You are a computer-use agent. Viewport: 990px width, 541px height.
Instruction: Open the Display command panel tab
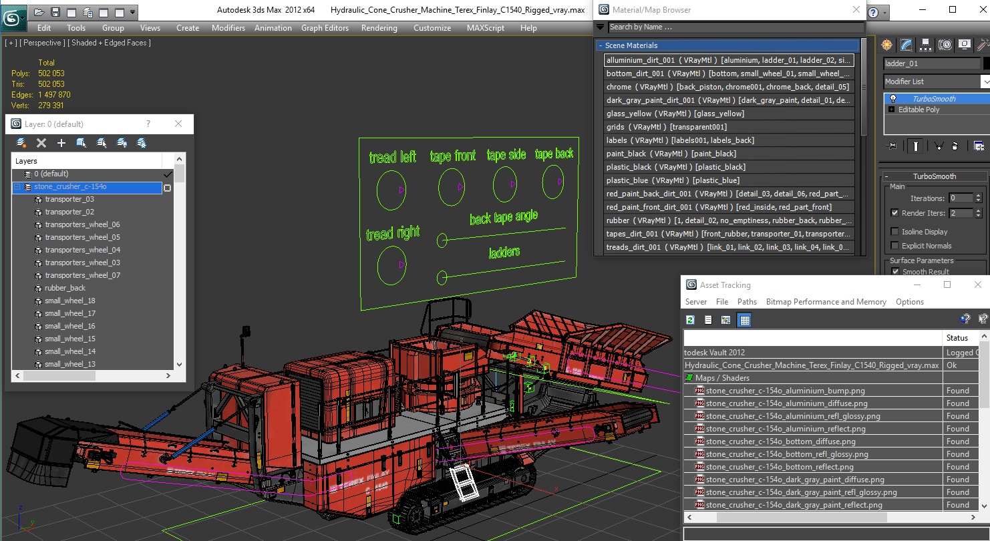[x=965, y=45]
